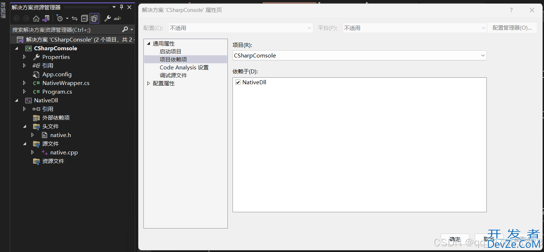Collapse the 通用属性 tree node
544x252 pixels.
click(x=148, y=44)
